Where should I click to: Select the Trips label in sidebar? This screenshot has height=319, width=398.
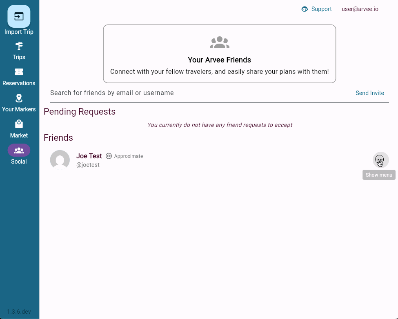(19, 57)
